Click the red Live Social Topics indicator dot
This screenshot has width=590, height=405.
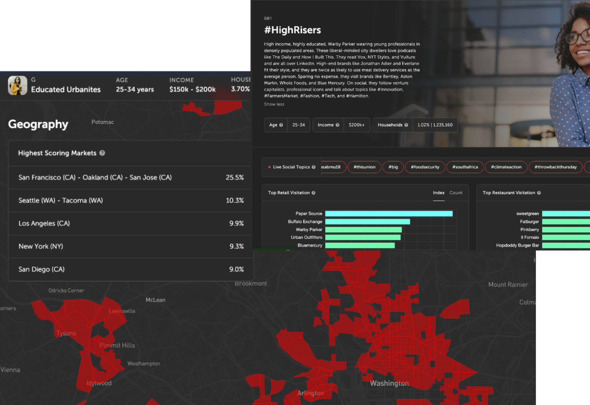[x=269, y=167]
